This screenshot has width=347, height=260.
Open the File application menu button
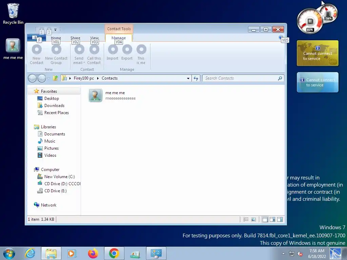[36, 38]
